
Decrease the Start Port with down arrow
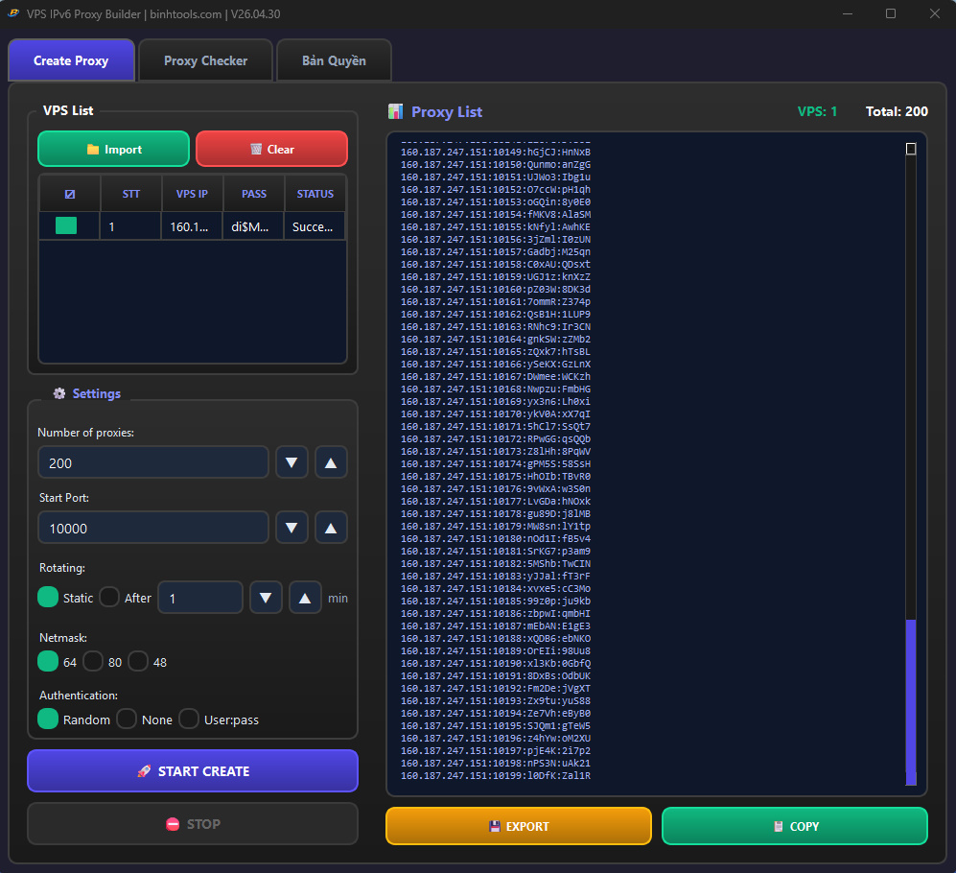(x=291, y=528)
